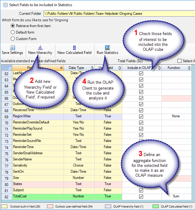The image size is (195, 210).
Task: Toggle the Select All checkbox
Action: point(180,61)
